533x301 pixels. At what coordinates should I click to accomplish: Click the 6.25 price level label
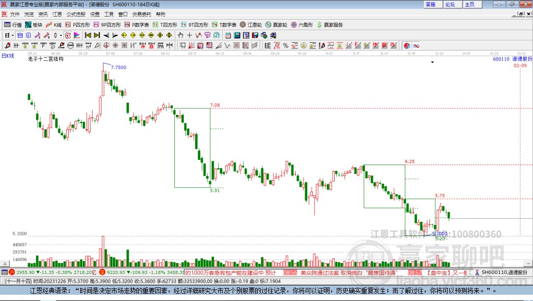point(410,161)
